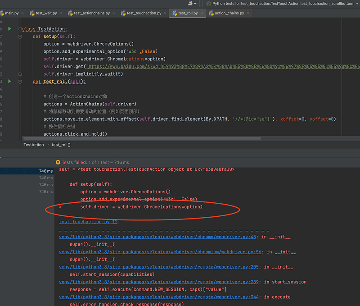Click "option.add_experimental_option('w3c',False)" in editor
The width and height of the screenshot is (360, 306).
[100, 51]
